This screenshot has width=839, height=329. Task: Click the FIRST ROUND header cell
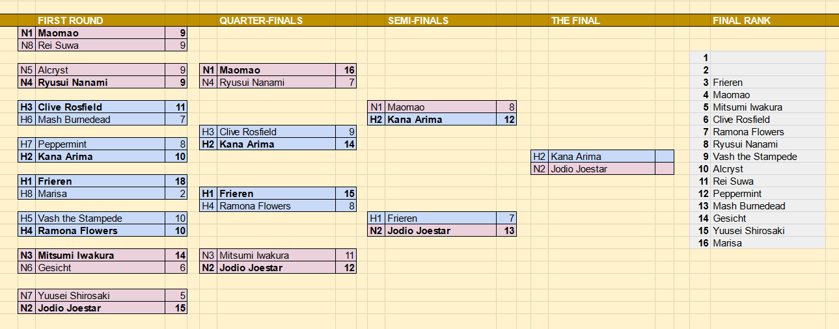[70, 21]
